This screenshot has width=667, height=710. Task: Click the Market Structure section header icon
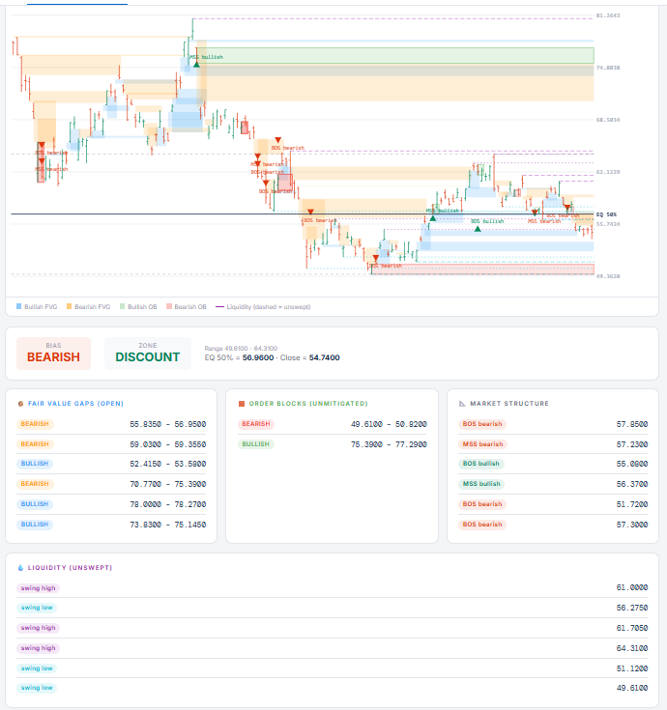[462, 404]
